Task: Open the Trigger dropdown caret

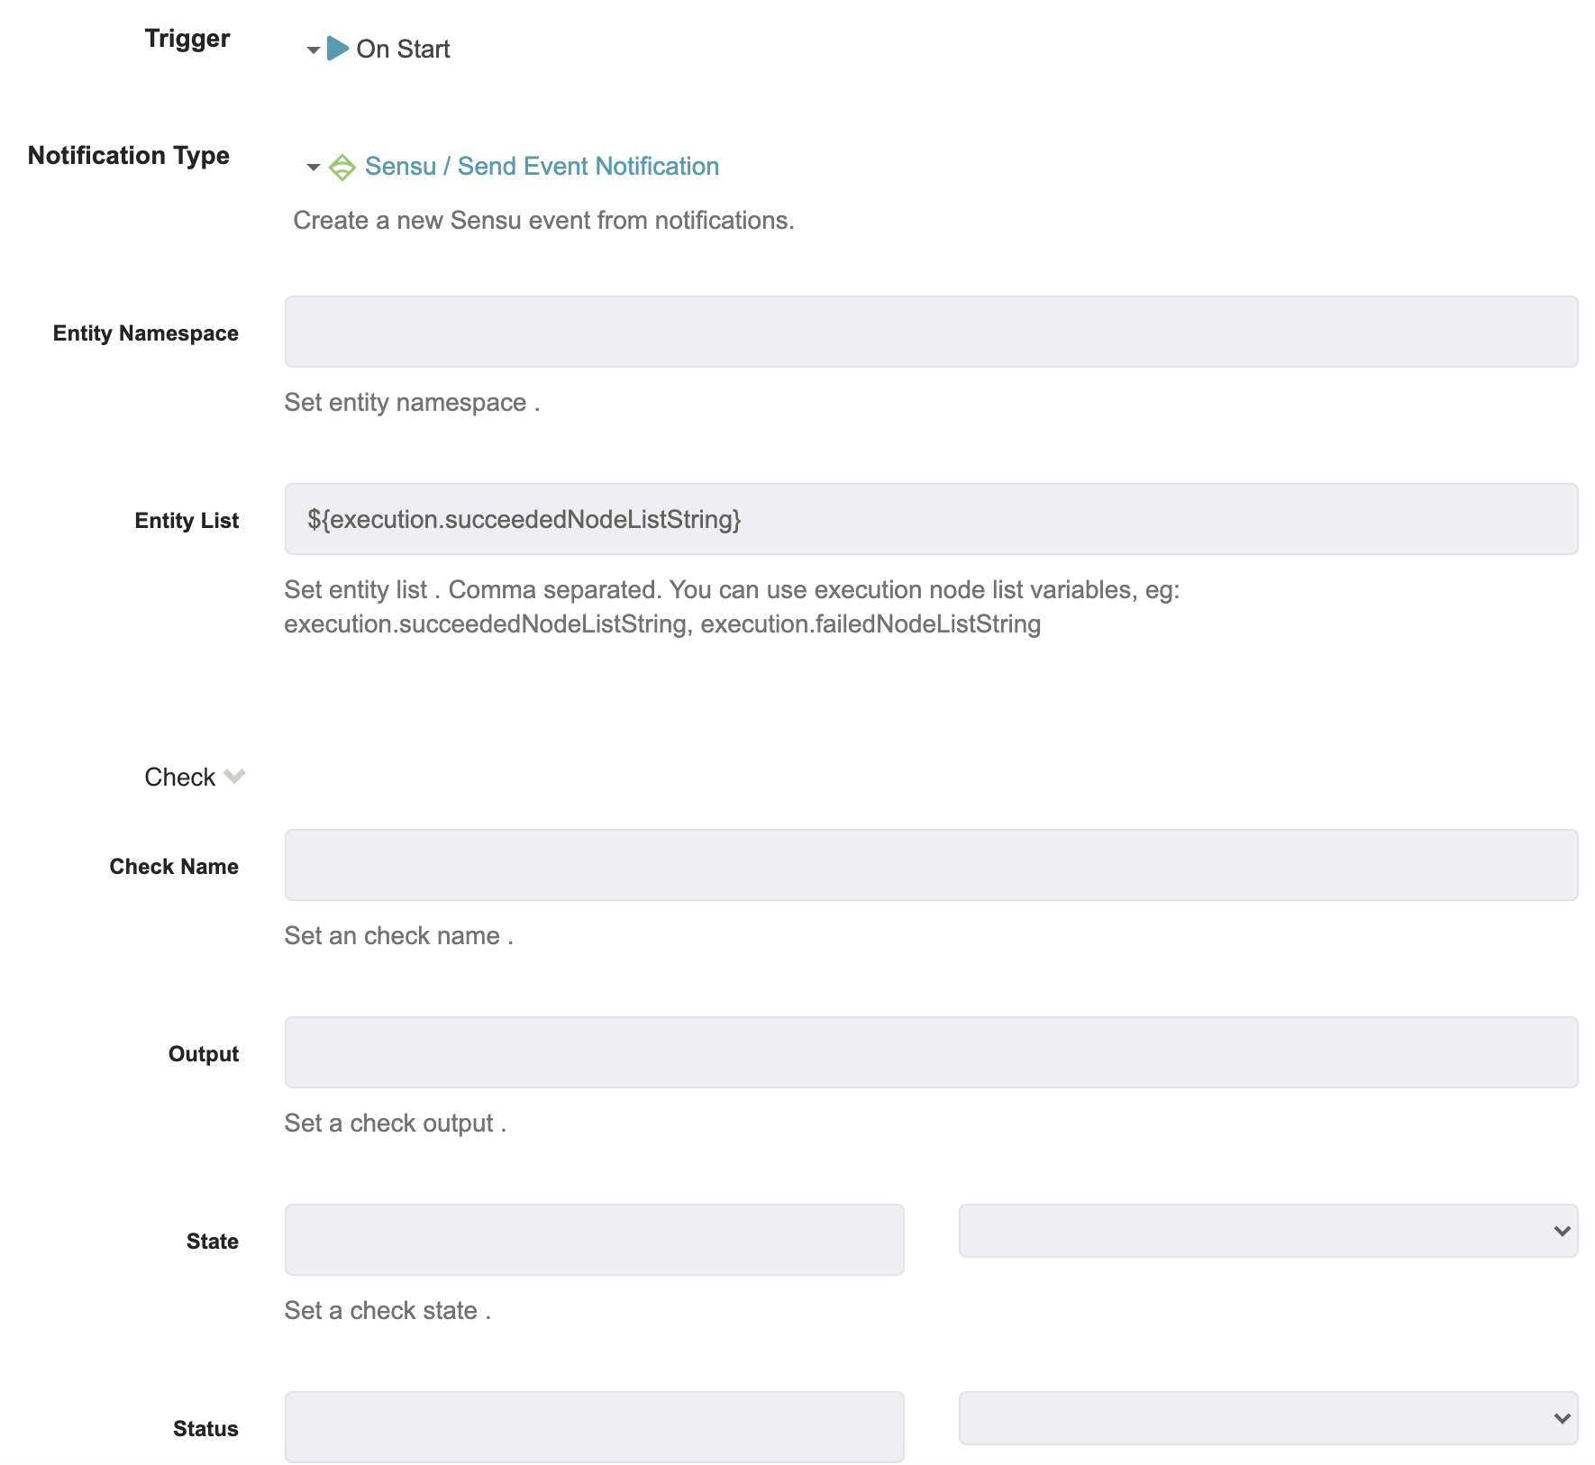Action: (313, 50)
